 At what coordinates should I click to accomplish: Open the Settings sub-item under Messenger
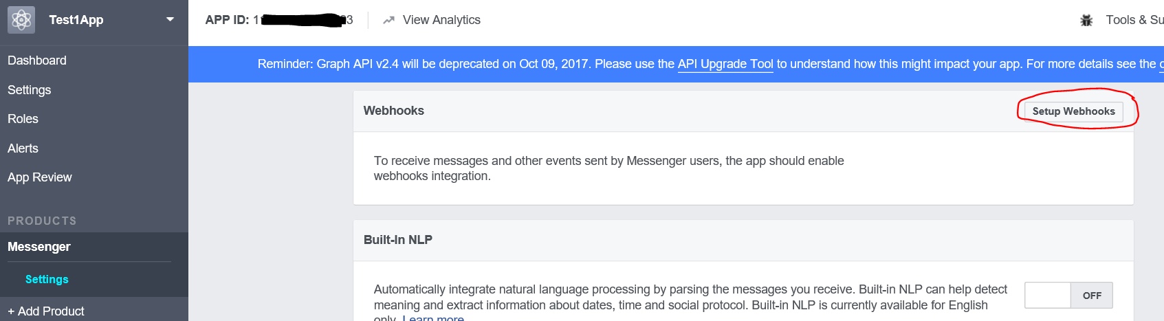47,279
